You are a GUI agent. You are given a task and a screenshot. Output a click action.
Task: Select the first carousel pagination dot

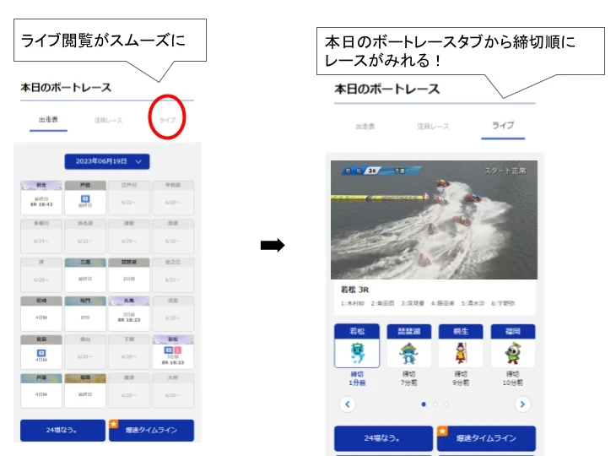(x=424, y=404)
